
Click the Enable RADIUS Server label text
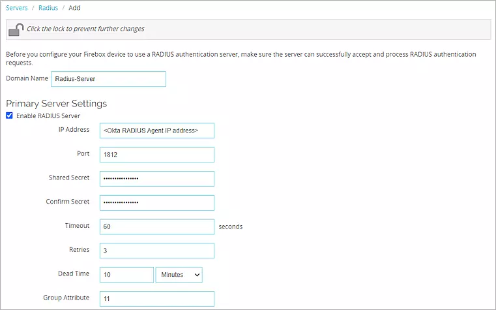pyautogui.click(x=48, y=116)
